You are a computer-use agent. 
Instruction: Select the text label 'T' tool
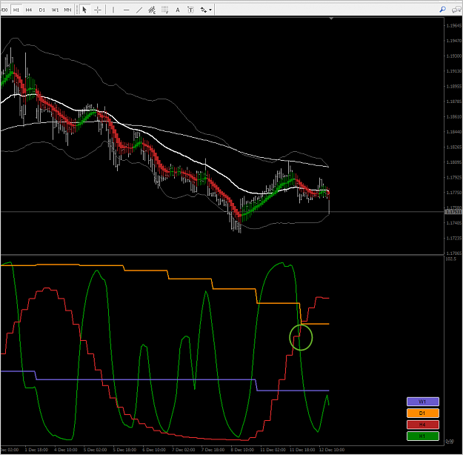click(x=190, y=10)
